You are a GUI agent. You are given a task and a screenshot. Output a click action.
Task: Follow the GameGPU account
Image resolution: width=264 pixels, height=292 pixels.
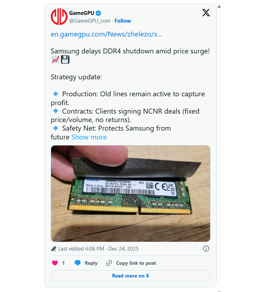123,21
